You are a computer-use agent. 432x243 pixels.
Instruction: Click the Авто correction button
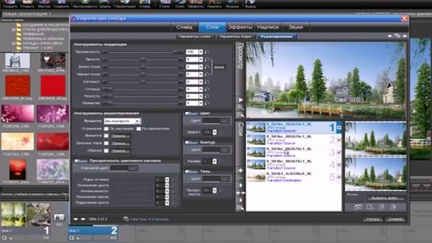click(219, 67)
